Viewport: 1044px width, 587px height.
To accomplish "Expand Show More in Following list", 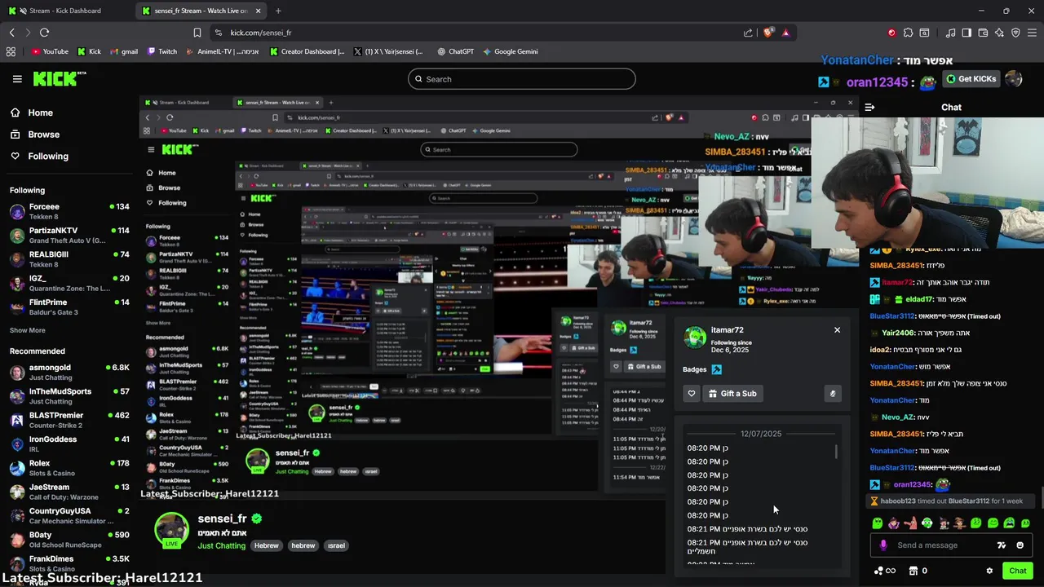I will (28, 330).
